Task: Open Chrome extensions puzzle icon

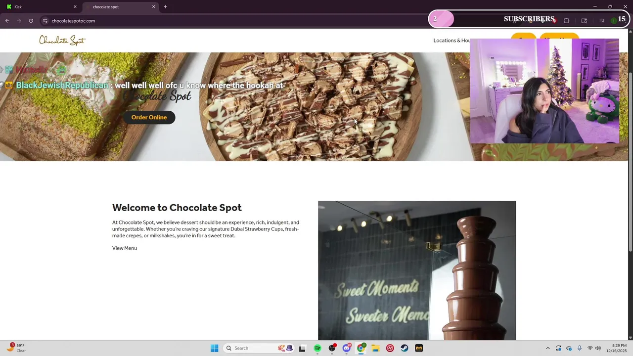Action: pyautogui.click(x=566, y=21)
